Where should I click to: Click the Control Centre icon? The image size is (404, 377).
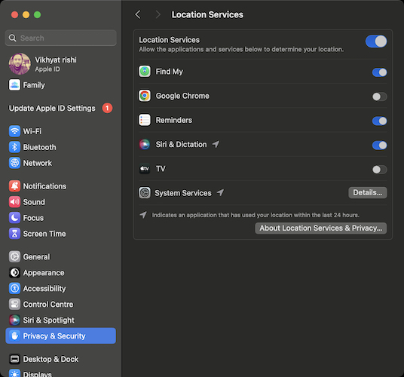click(x=14, y=305)
